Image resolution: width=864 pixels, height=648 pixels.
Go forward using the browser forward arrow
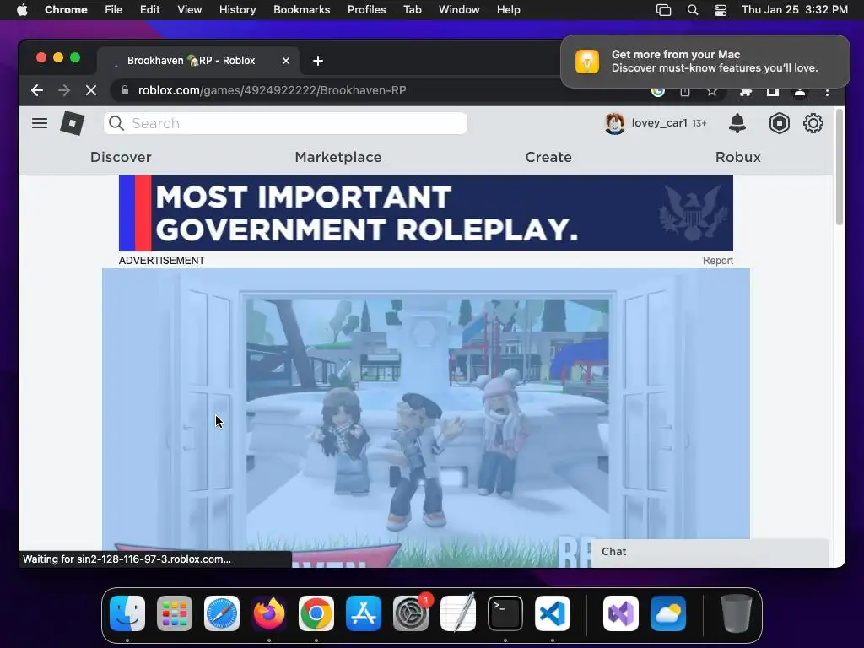tap(64, 90)
